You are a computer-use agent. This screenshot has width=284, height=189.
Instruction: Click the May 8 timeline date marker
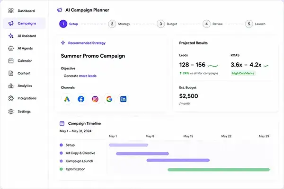coord(150,136)
